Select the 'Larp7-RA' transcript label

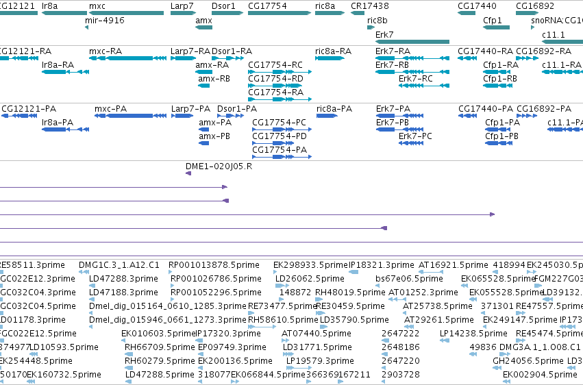[190, 51]
